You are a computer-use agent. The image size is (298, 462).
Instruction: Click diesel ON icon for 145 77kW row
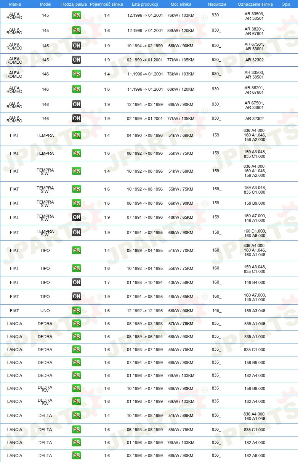coord(77,60)
